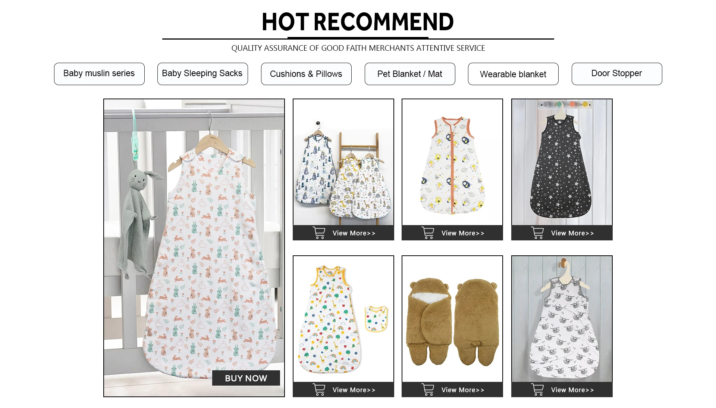716x408 pixels.
Task: Click View More under grey sloth sleeping sack
Action: click(572, 390)
